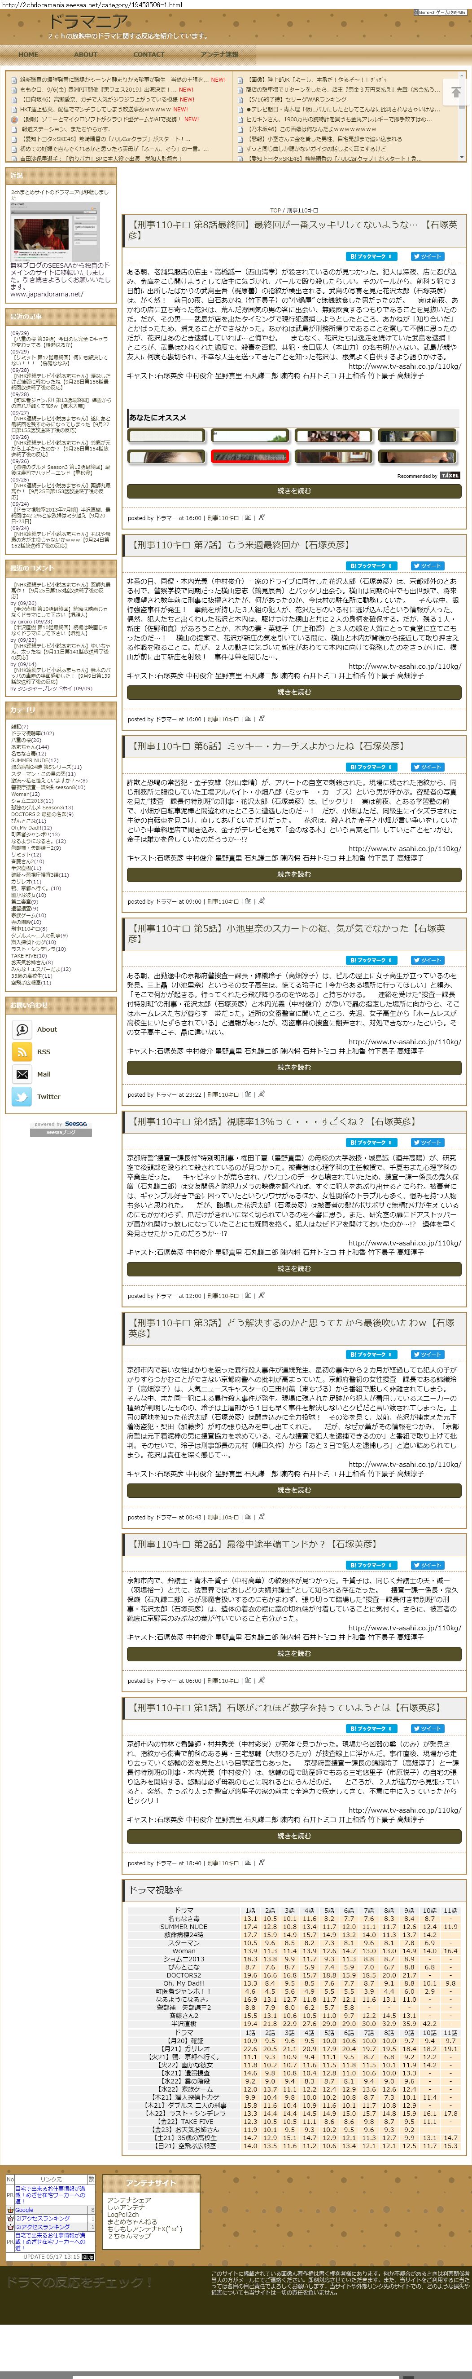
Task: Click 続きを読む under the 第4話 post
Action: pyautogui.click(x=294, y=1269)
